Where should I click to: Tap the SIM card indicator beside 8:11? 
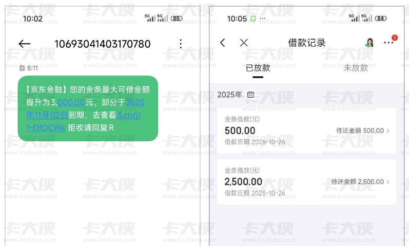(x=22, y=68)
